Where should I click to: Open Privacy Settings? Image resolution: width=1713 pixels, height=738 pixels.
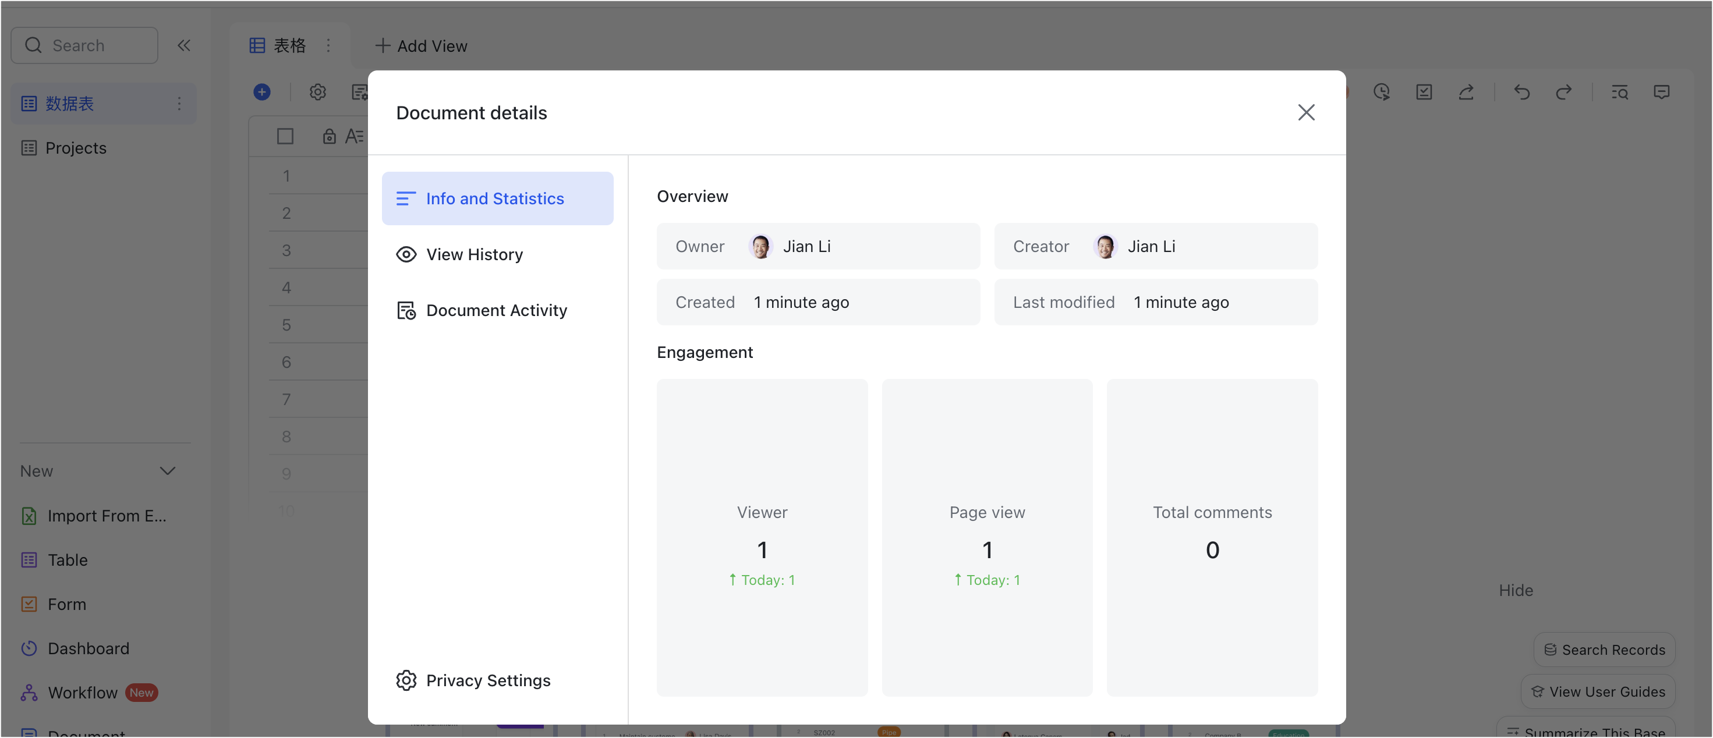click(487, 680)
